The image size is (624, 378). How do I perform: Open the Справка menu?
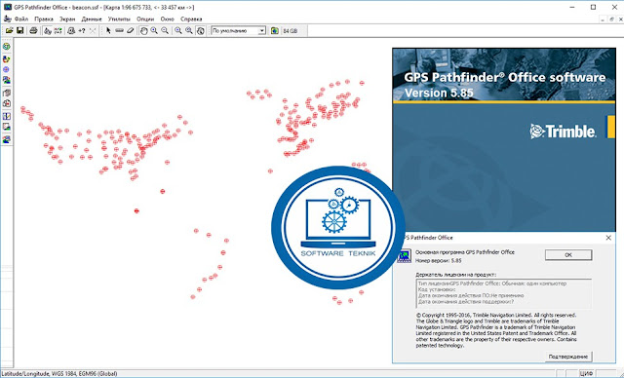[191, 19]
